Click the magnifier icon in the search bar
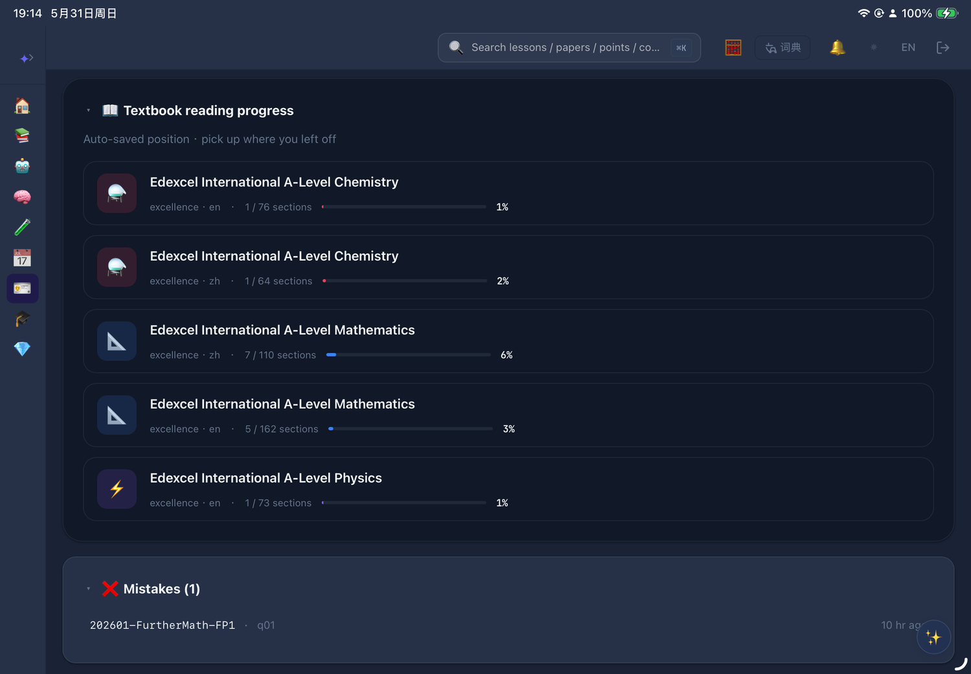Screen dimensions: 971x674 [x=456, y=47]
